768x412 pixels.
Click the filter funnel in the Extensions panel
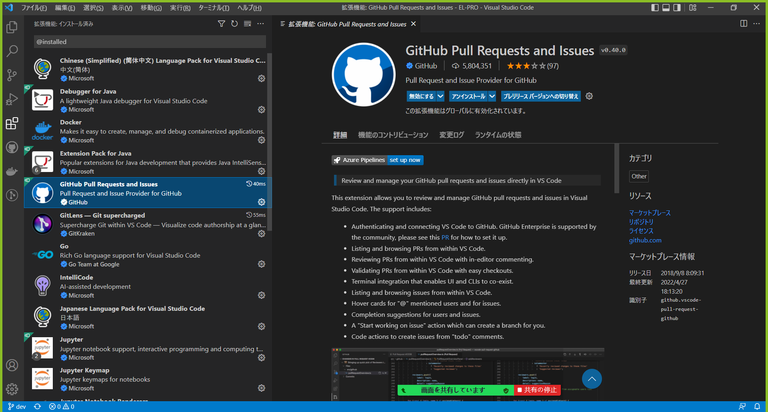point(221,24)
